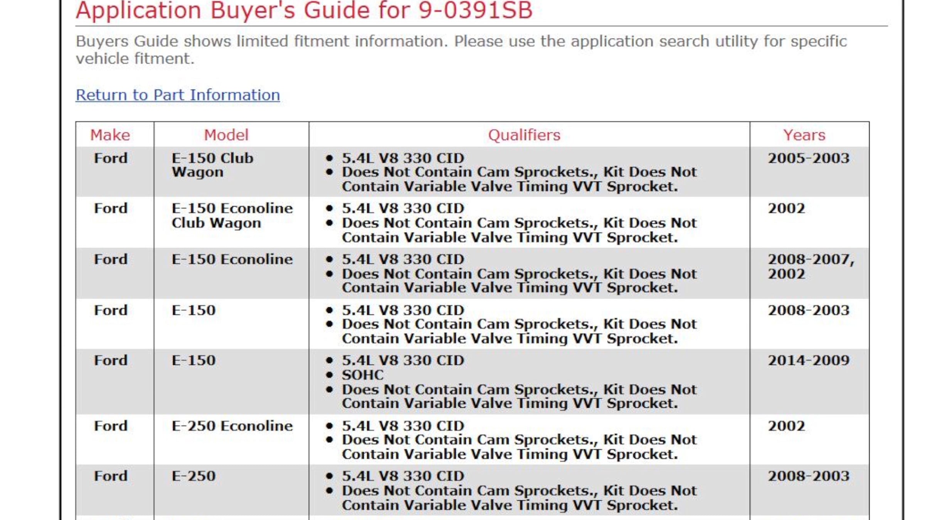Click the Application Buyer's Guide page heading
The height and width of the screenshot is (520, 925).
point(304,11)
